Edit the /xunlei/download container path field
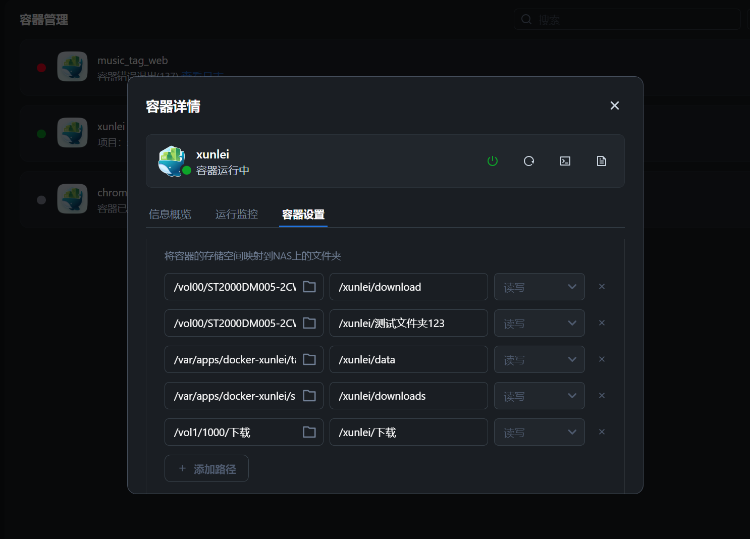Viewport: 750px width, 539px height. point(409,287)
